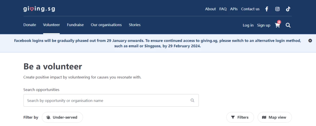Image resolution: width=316 pixels, height=126 pixels.
Task: Select the Volunteer tab
Action: point(51,25)
